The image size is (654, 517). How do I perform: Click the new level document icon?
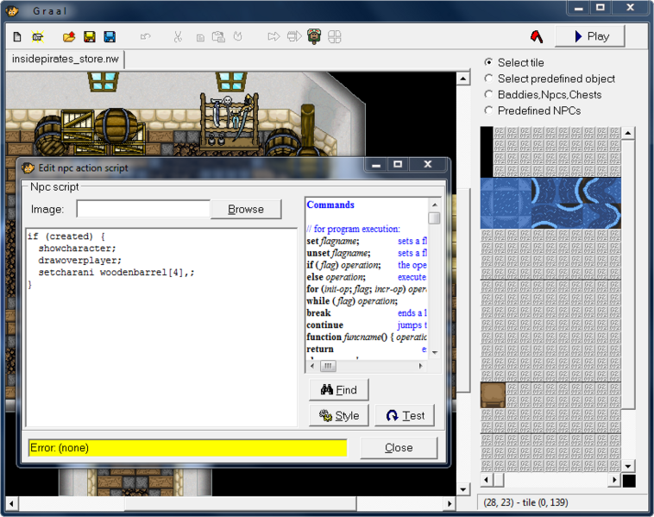(x=17, y=37)
